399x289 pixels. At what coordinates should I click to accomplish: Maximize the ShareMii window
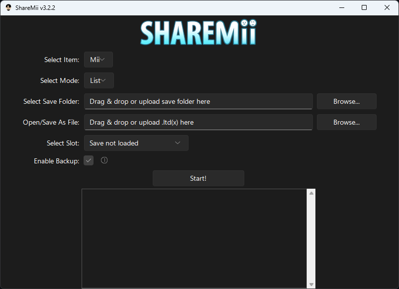364,7
